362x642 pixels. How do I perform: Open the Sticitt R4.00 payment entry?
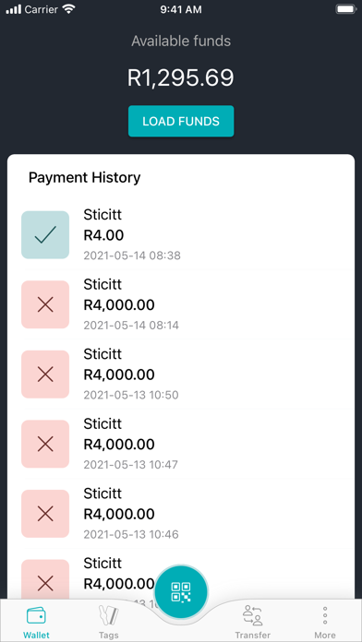coord(181,235)
